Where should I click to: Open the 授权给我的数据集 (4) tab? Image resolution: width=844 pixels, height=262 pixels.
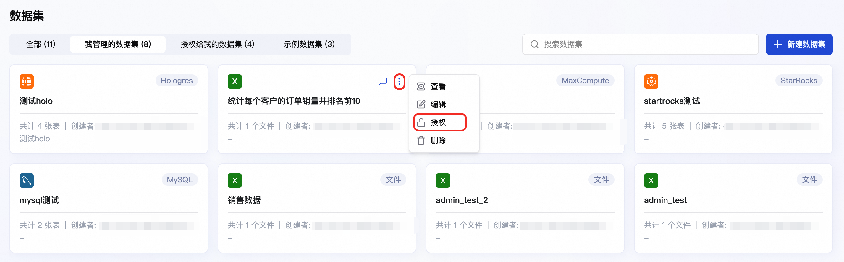(217, 44)
